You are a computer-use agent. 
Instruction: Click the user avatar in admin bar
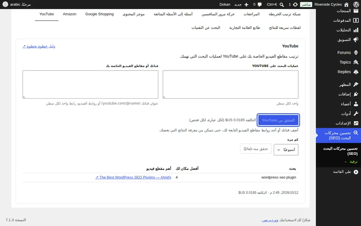5,4
